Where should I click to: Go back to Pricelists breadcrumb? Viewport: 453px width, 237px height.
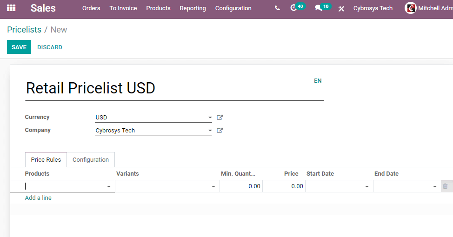coord(24,29)
